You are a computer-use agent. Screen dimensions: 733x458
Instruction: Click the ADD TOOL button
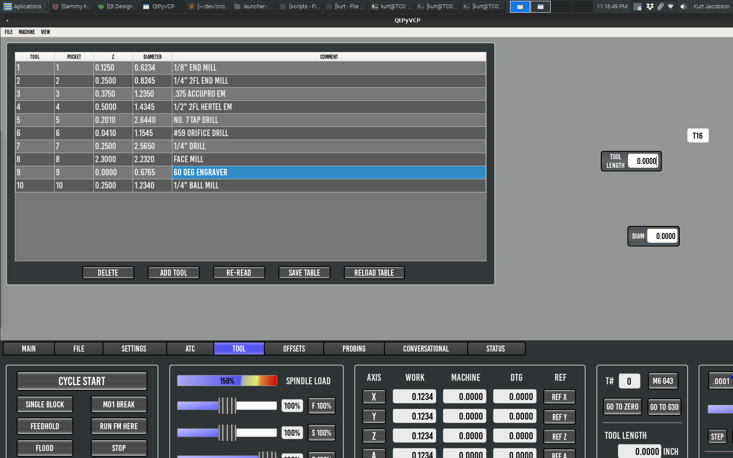(x=174, y=273)
